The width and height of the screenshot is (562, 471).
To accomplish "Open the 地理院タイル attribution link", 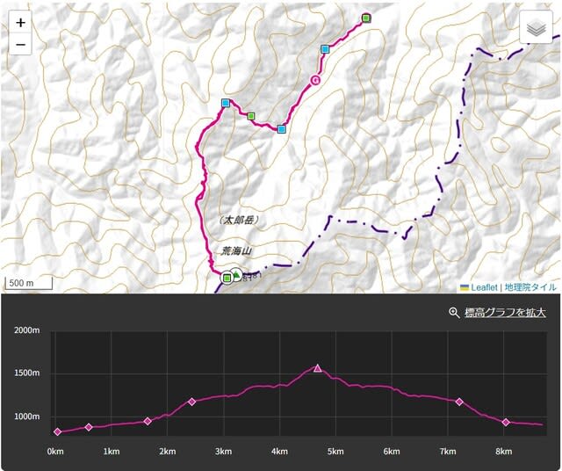I will (530, 287).
